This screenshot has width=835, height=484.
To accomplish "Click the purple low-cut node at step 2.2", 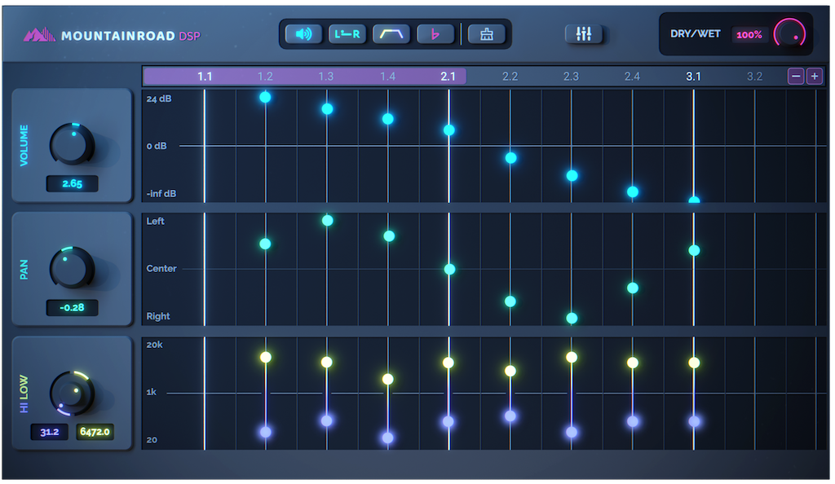I will tap(510, 416).
